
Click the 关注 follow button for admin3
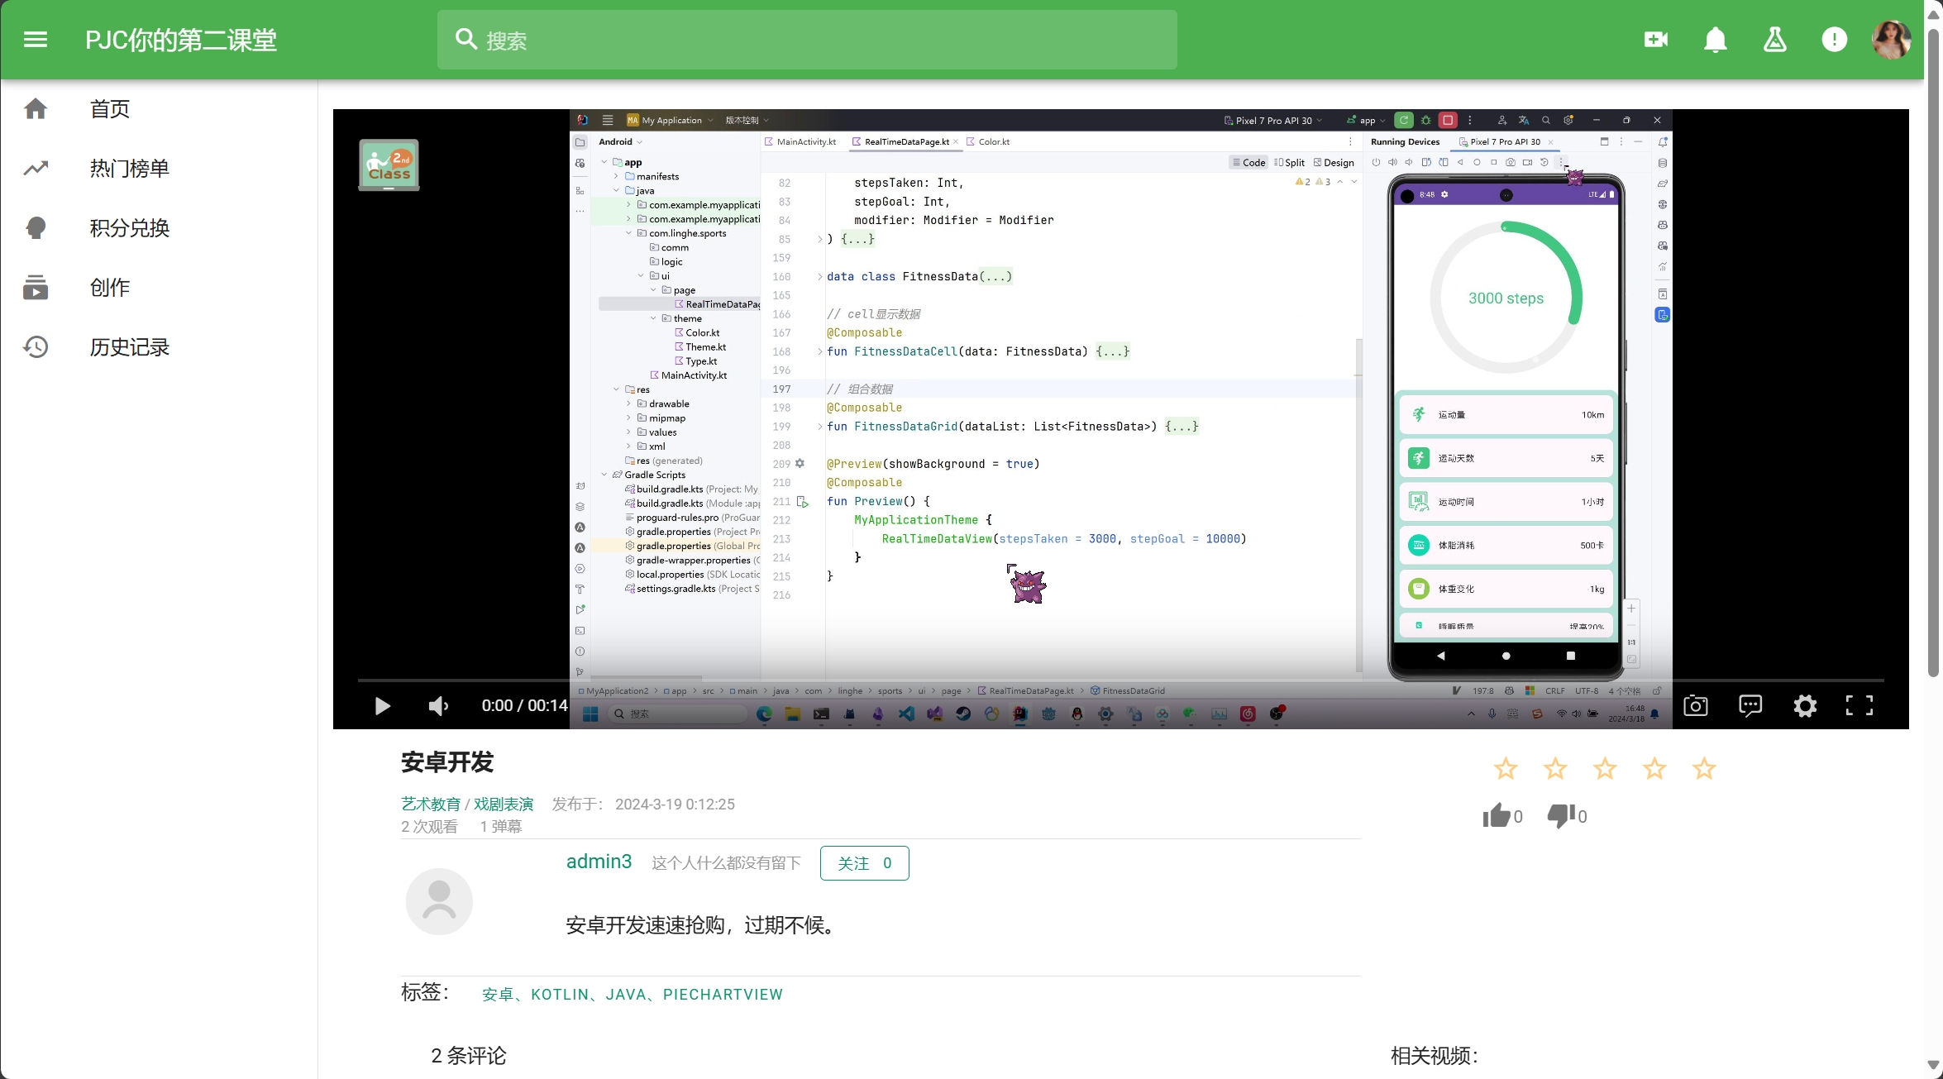pyautogui.click(x=865, y=862)
